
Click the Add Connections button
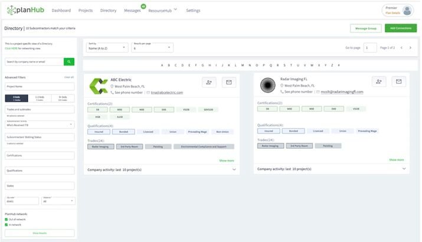401,28
